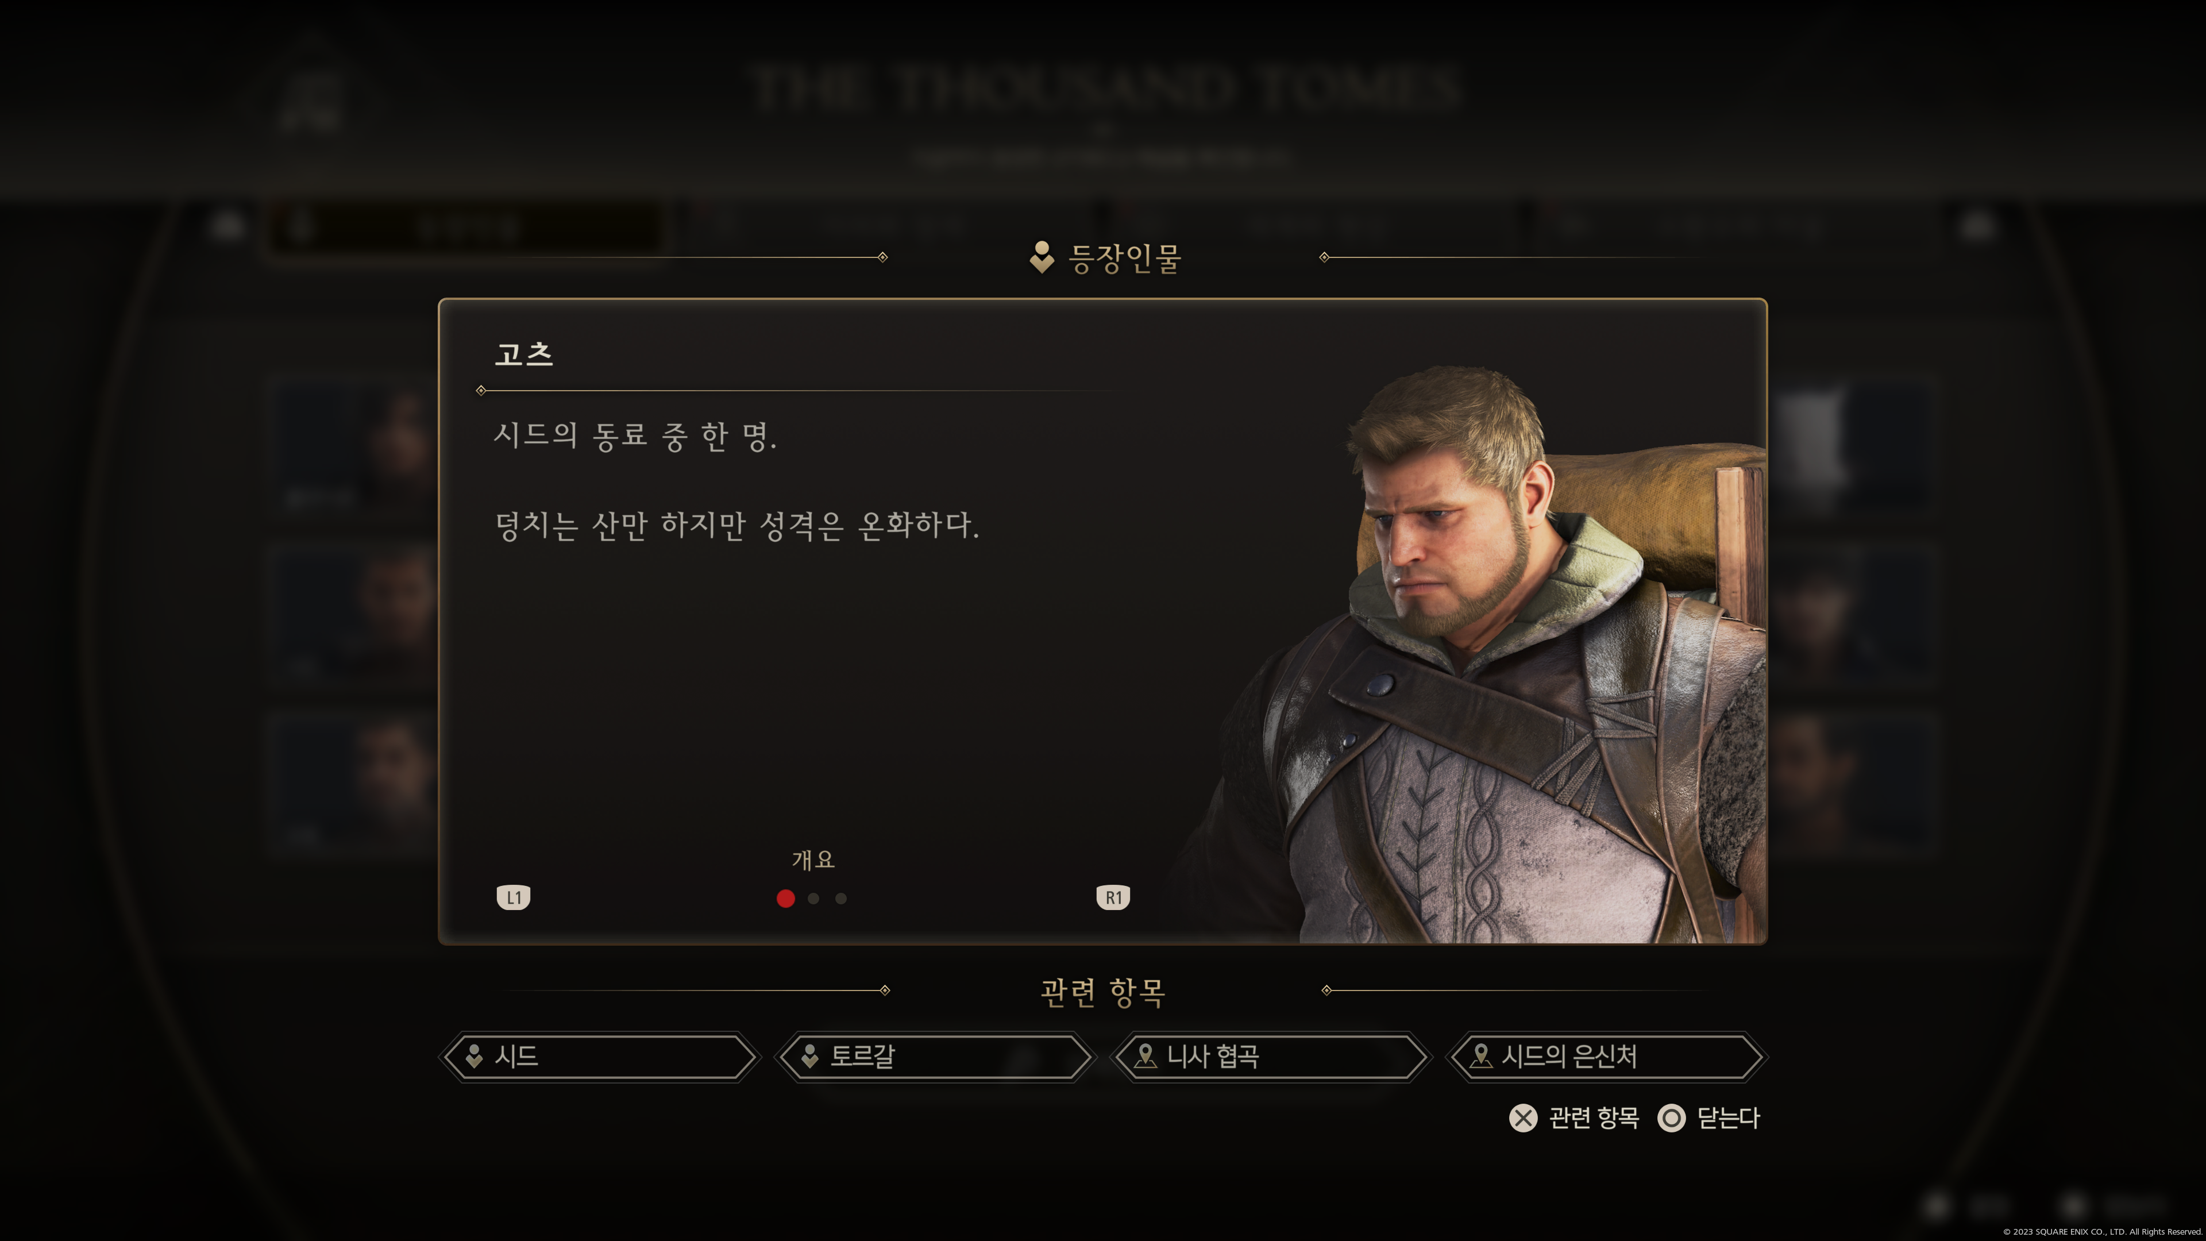The height and width of the screenshot is (1241, 2206).
Task: Open the 시드 related entry
Action: (599, 1057)
